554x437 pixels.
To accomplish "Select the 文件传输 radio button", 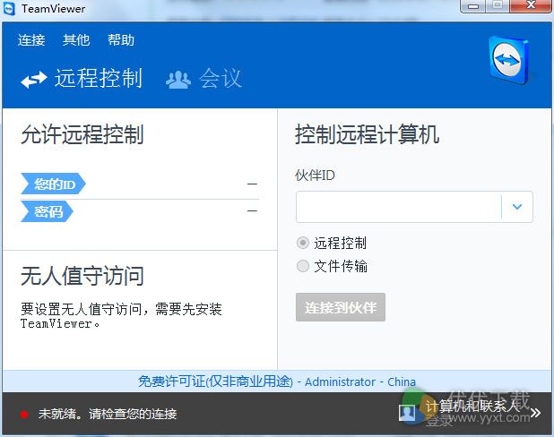I will (303, 266).
